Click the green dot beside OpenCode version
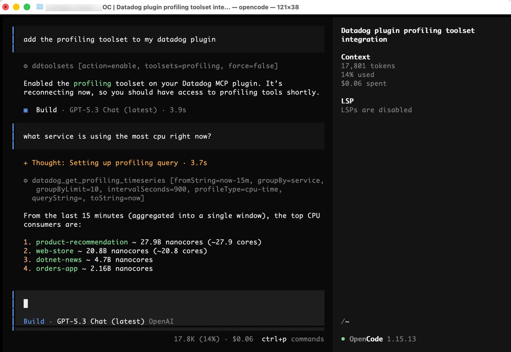Viewport: 511px width, 352px height. (343, 339)
